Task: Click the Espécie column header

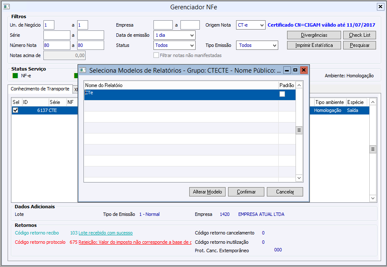Action: [x=356, y=102]
